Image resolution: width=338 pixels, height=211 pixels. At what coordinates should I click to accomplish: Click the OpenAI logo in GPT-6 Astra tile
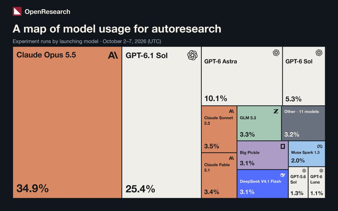click(x=276, y=53)
